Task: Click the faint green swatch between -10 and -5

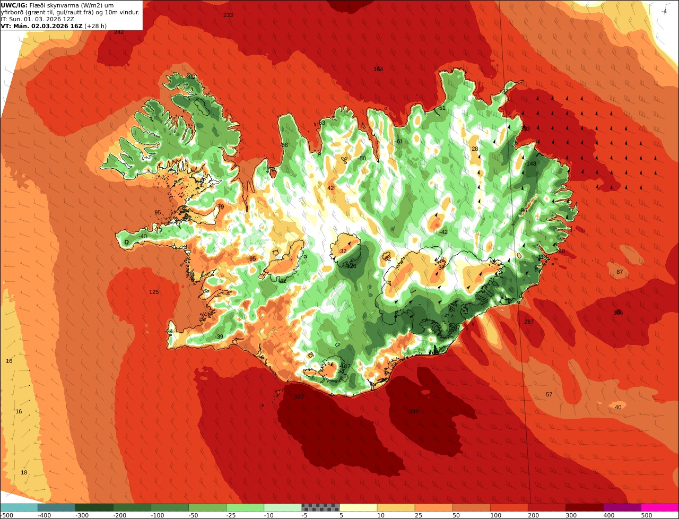Action: [282, 507]
